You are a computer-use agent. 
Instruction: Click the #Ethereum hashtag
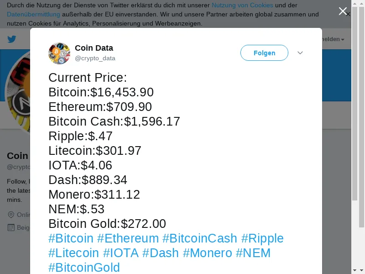click(x=128, y=238)
